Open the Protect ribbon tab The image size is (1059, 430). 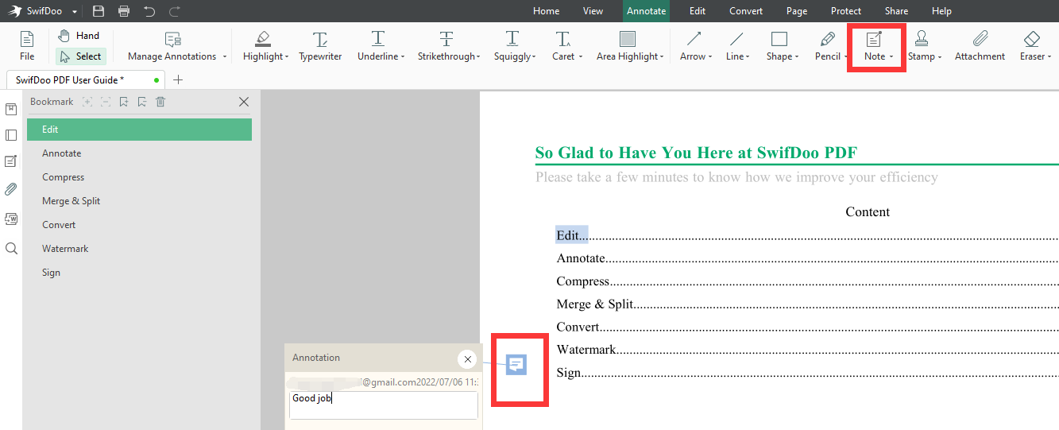(846, 11)
